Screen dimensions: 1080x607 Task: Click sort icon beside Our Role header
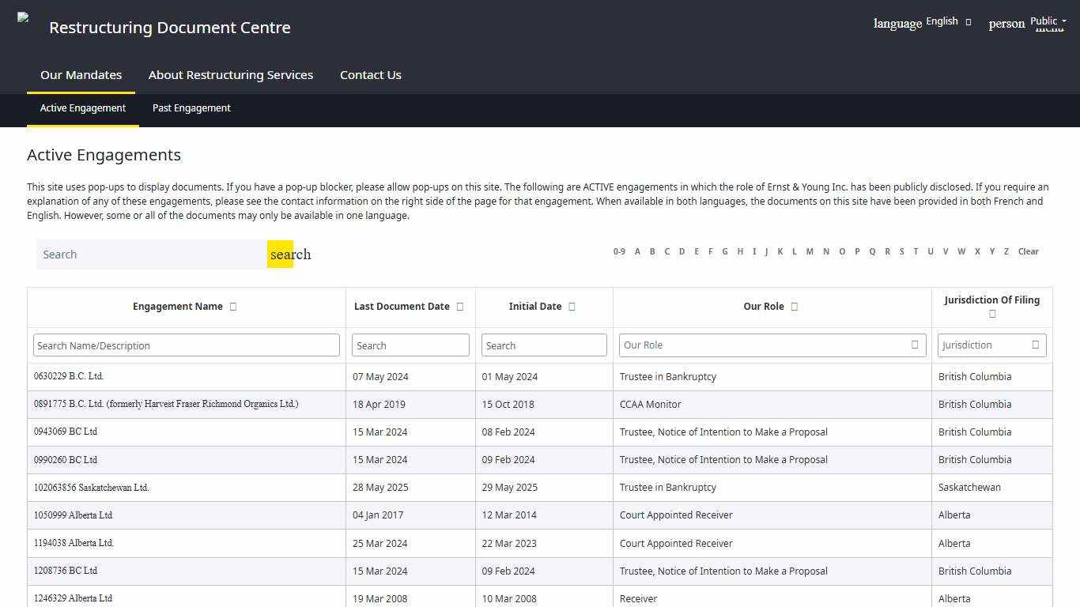pyautogui.click(x=795, y=306)
